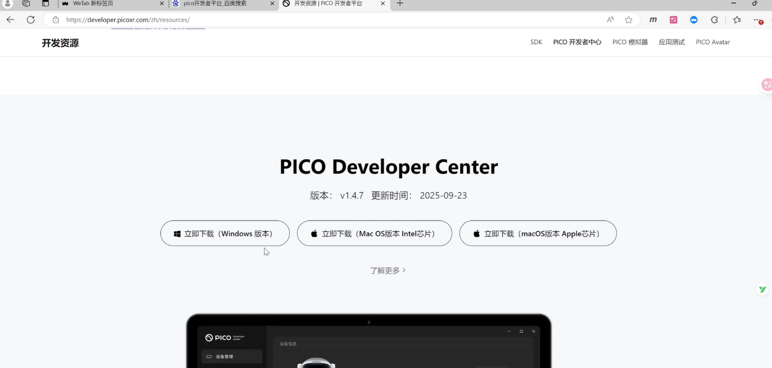Close the pico开发者平台_百度搜索 tab
Screen dimensions: 772x368
pos(272,4)
